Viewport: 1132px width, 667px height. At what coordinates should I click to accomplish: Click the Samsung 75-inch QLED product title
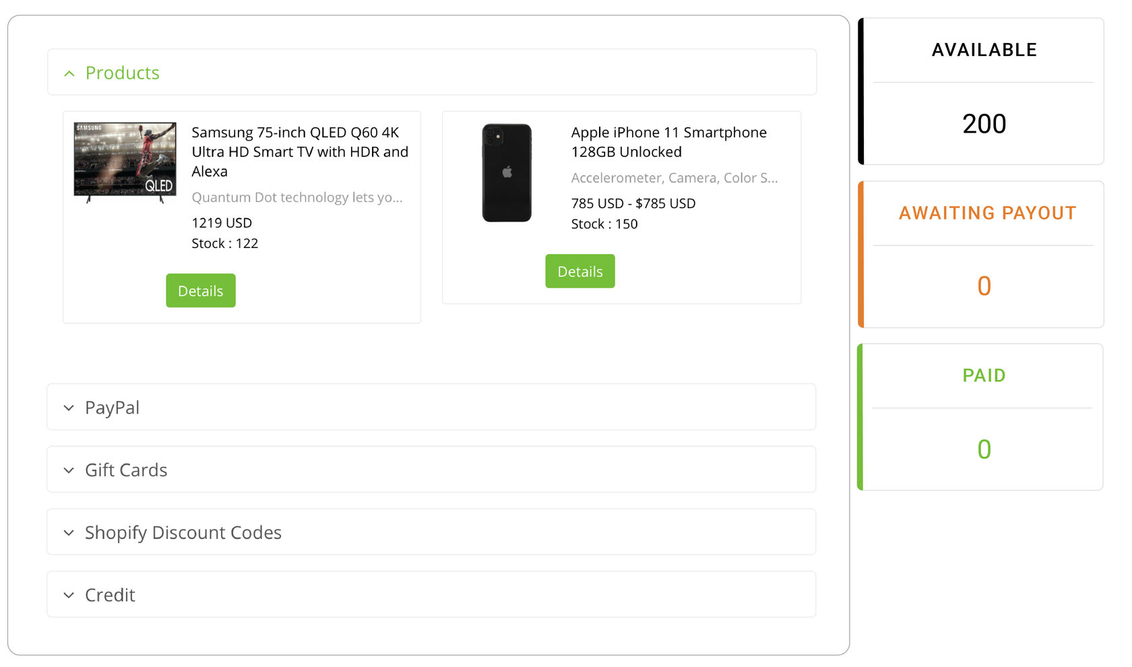pos(299,152)
